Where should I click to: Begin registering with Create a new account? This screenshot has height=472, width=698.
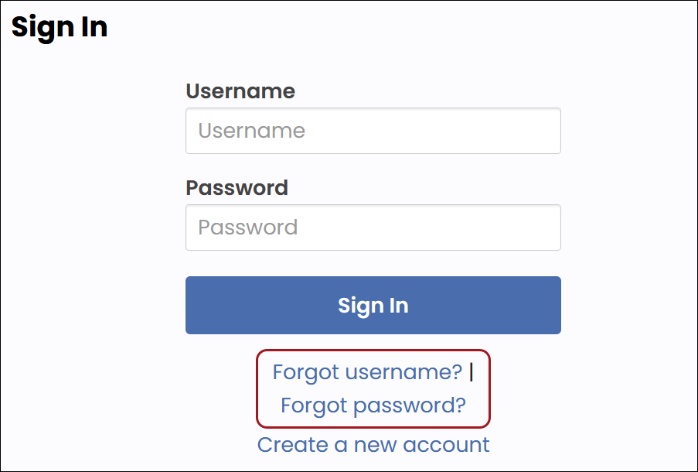pyautogui.click(x=373, y=445)
